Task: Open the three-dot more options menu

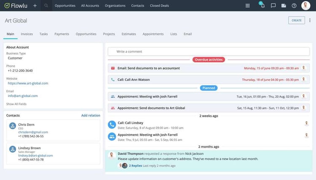Action: (x=310, y=20)
